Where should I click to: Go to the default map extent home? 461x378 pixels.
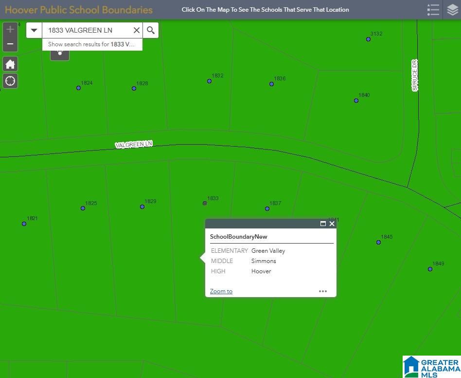(x=10, y=64)
